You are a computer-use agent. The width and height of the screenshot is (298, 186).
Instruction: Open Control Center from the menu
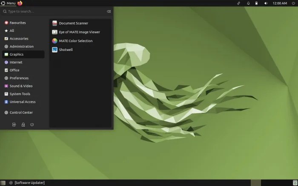(x=21, y=113)
